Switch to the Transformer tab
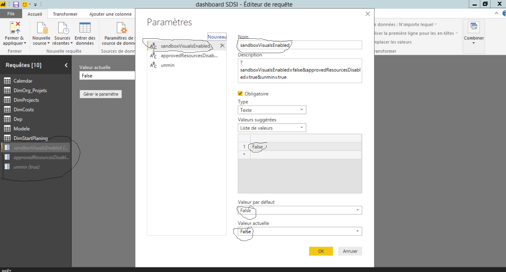Image resolution: width=506 pixels, height=272 pixels. click(x=65, y=14)
